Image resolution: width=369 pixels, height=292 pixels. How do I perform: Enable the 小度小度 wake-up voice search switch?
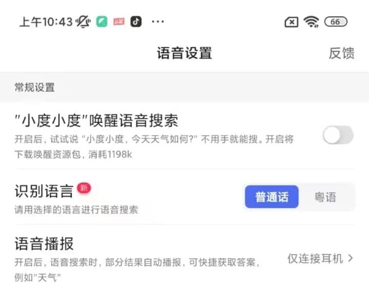[x=338, y=135]
